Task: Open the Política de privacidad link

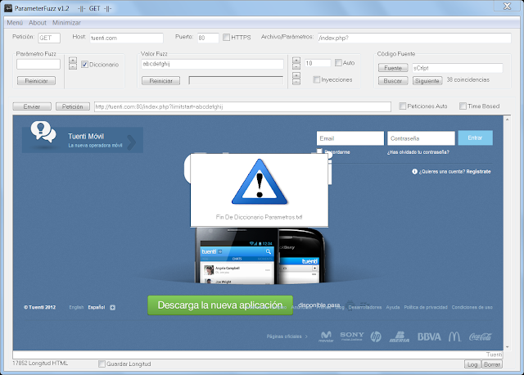Action: coord(426,307)
